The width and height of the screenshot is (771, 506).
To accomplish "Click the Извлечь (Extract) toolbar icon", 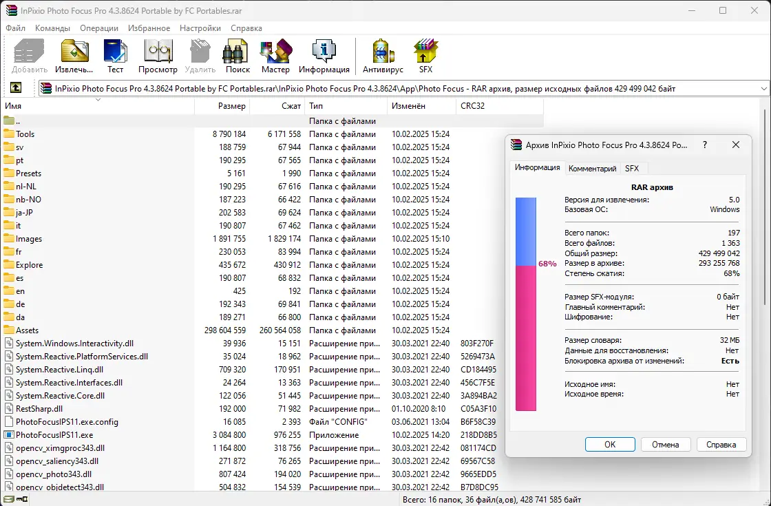I will (74, 51).
